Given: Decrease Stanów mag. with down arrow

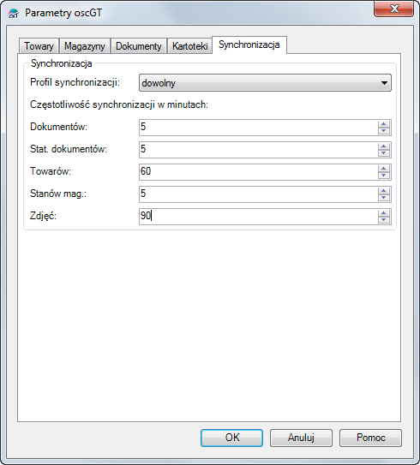Looking at the screenshot, I should [384, 198].
